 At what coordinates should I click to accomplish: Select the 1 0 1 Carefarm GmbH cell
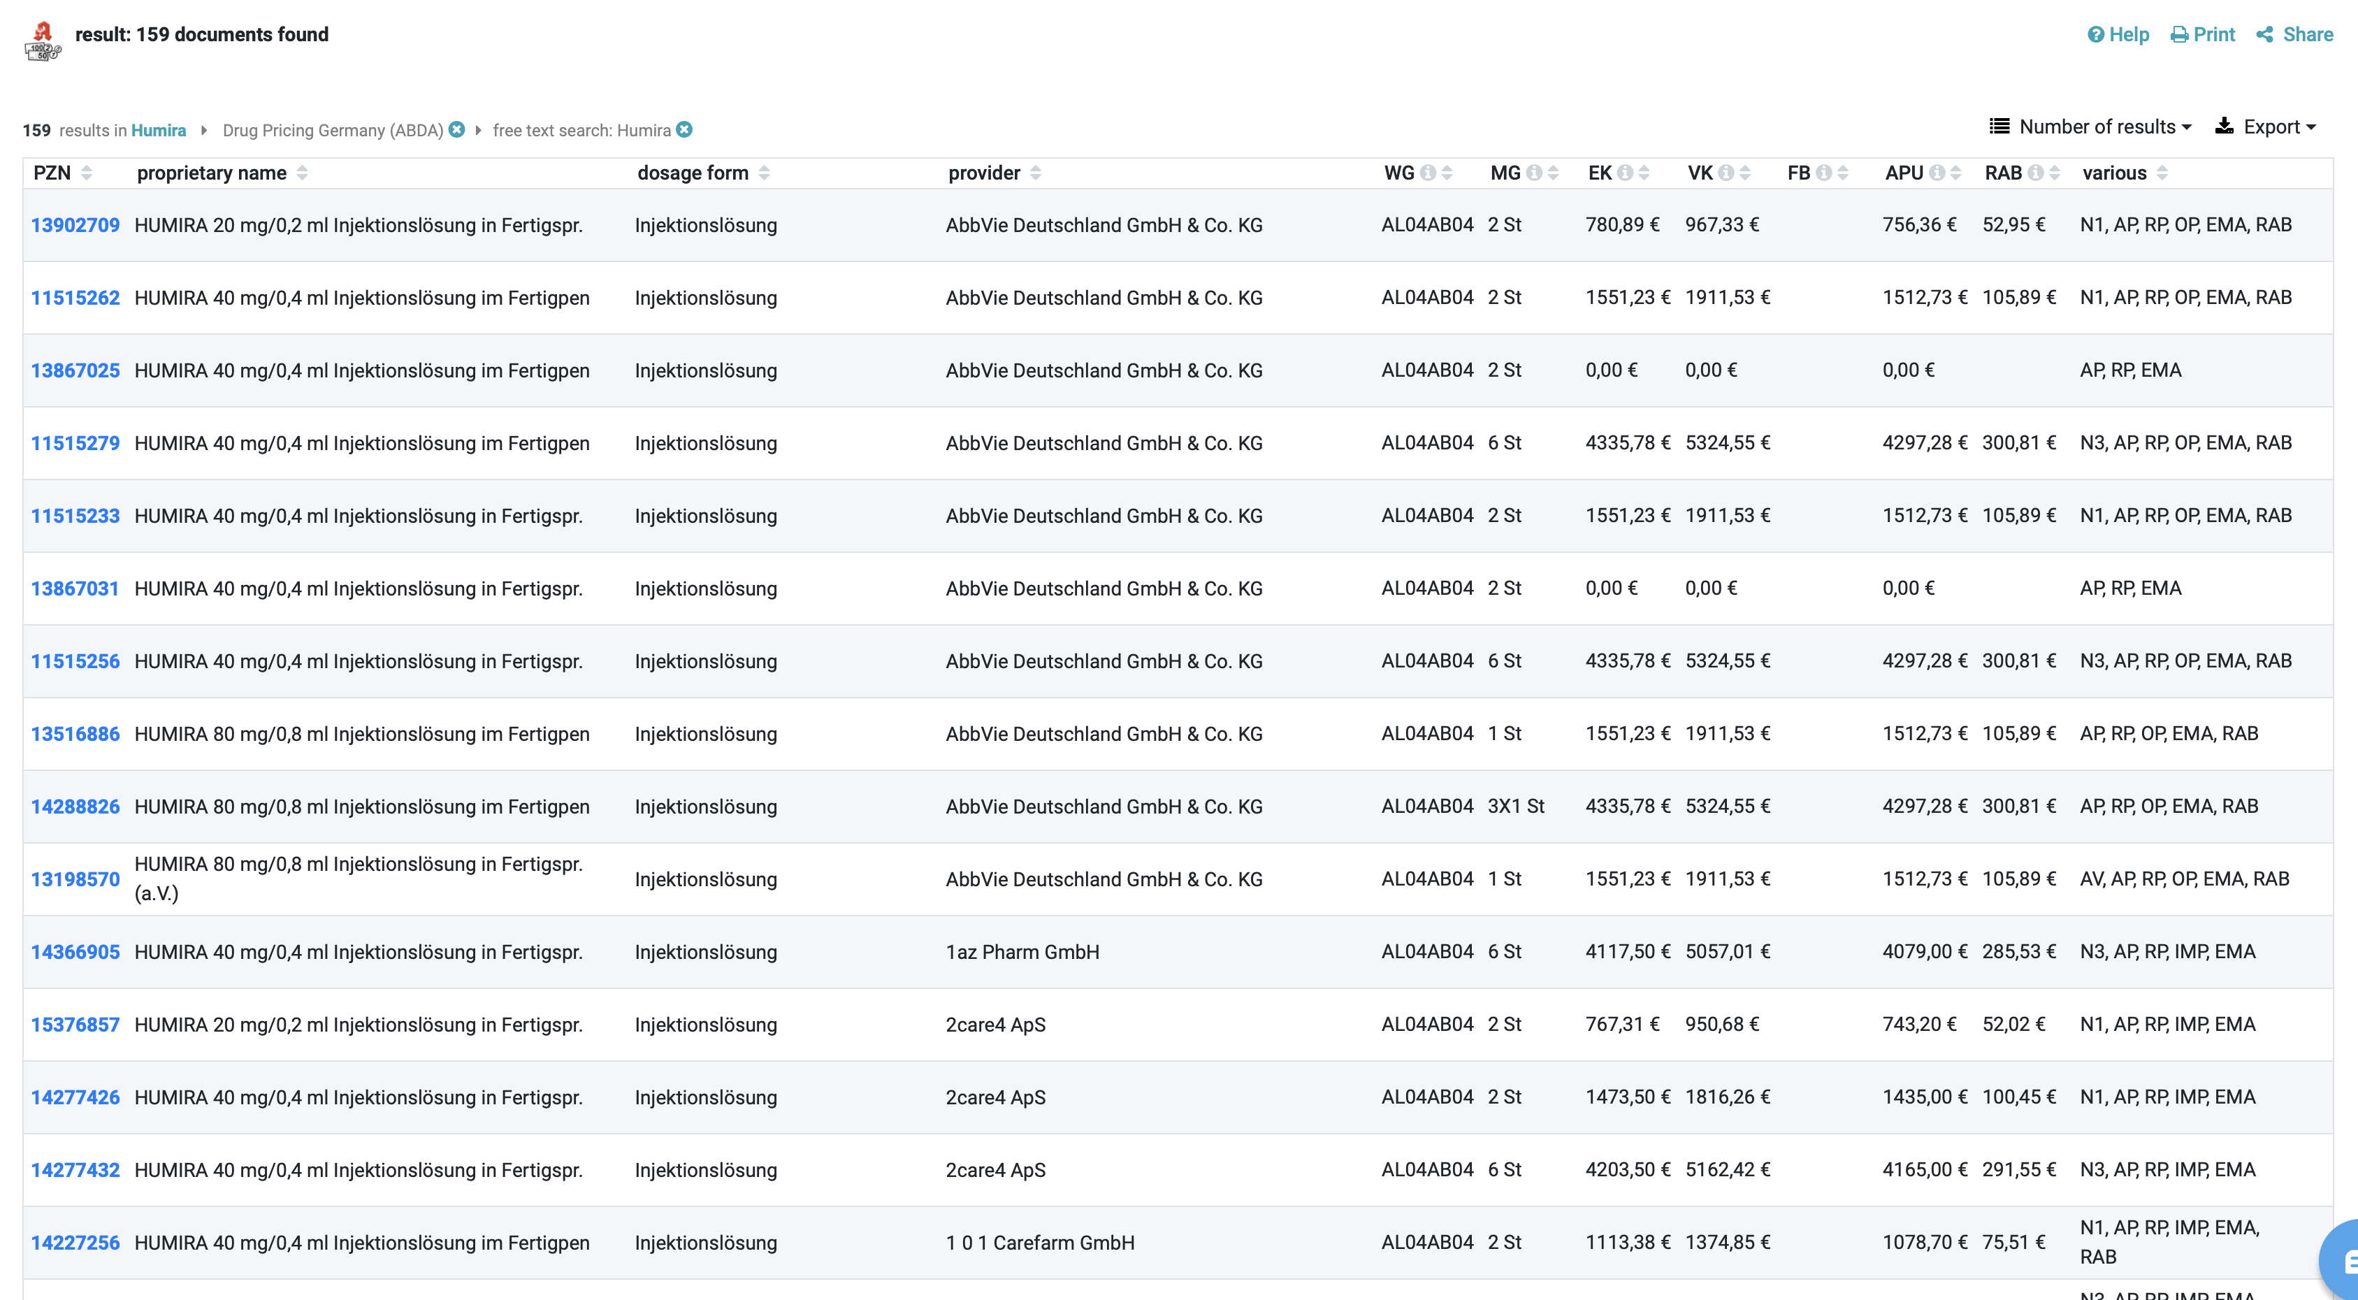coord(1040,1242)
